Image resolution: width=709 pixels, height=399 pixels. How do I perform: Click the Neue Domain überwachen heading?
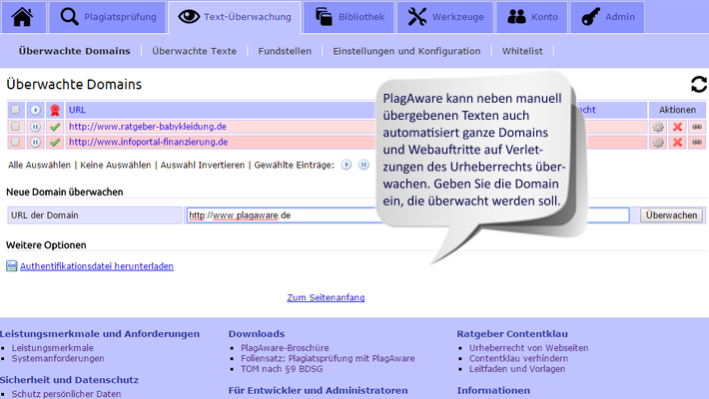65,193
